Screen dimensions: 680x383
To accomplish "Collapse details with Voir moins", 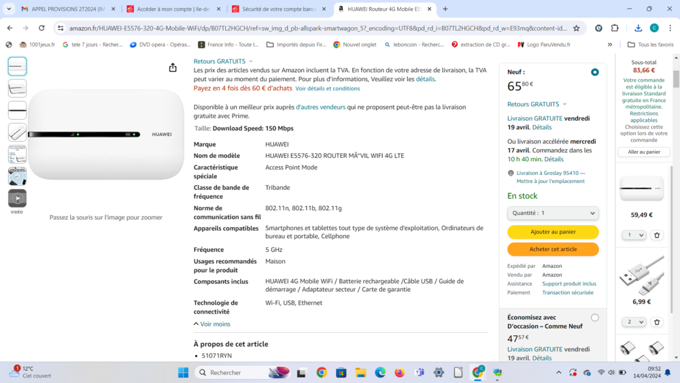I will pos(212,324).
